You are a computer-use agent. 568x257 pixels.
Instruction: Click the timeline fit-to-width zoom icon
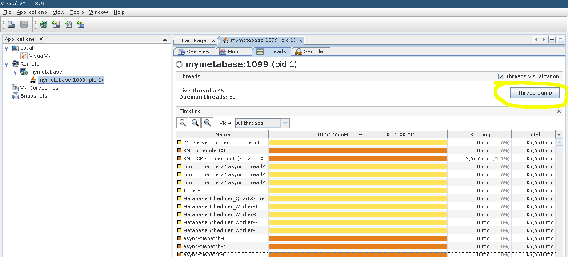point(207,123)
